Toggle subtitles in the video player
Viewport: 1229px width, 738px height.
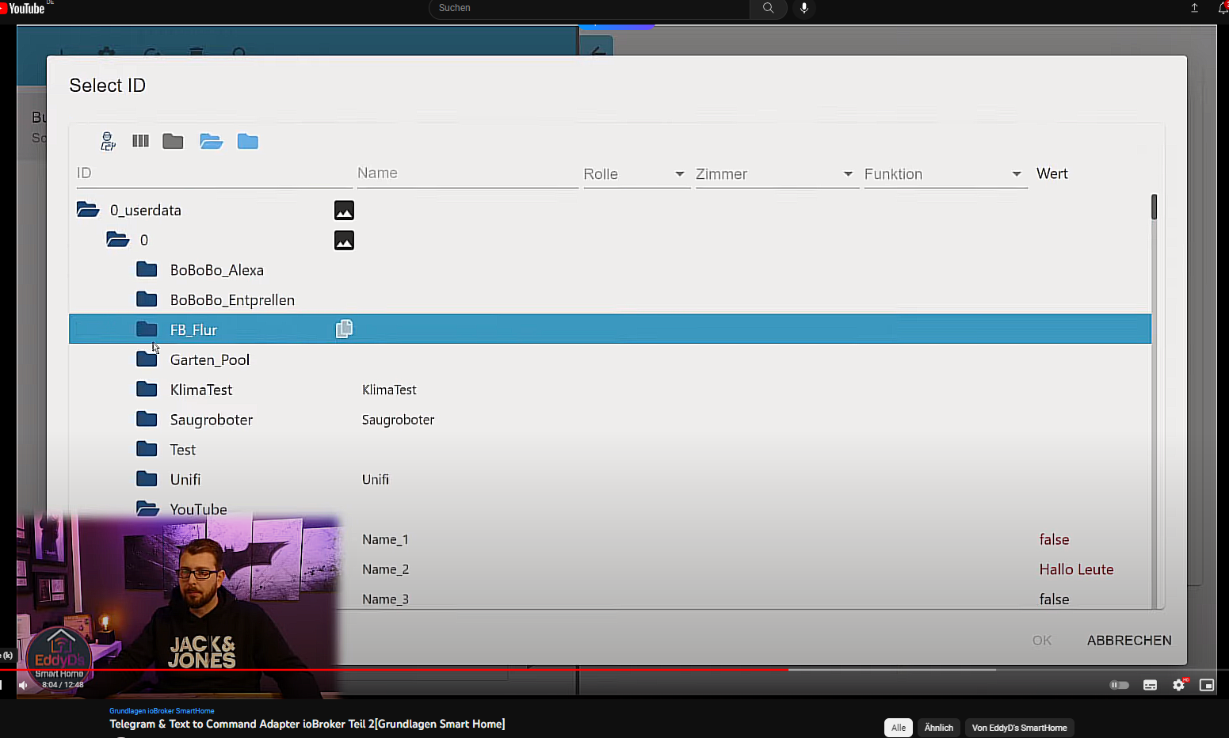(1150, 685)
